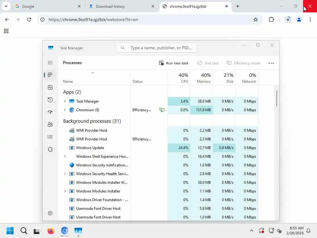Select the first WMI Provider Host row
The image size is (317, 238).
tap(158, 130)
